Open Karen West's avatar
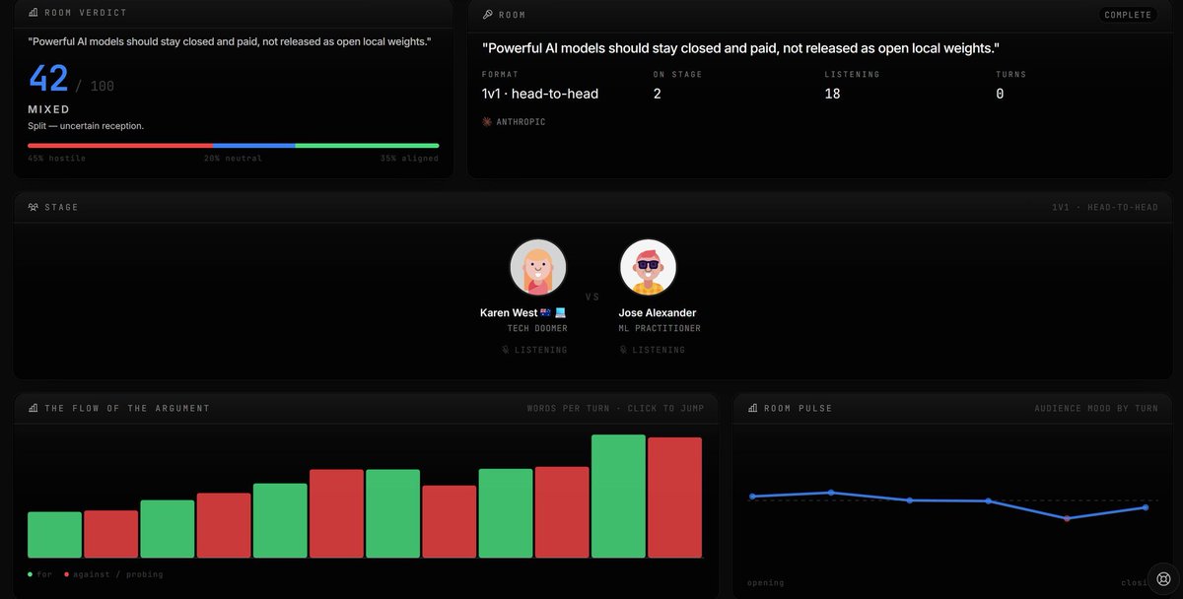The height and width of the screenshot is (599, 1183). tap(538, 267)
